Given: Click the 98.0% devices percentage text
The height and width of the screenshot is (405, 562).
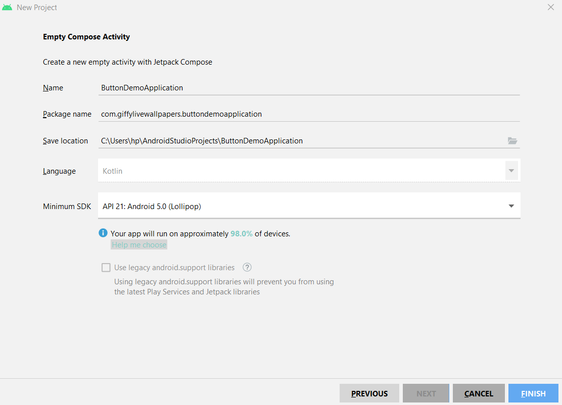Looking at the screenshot, I should 241,233.
